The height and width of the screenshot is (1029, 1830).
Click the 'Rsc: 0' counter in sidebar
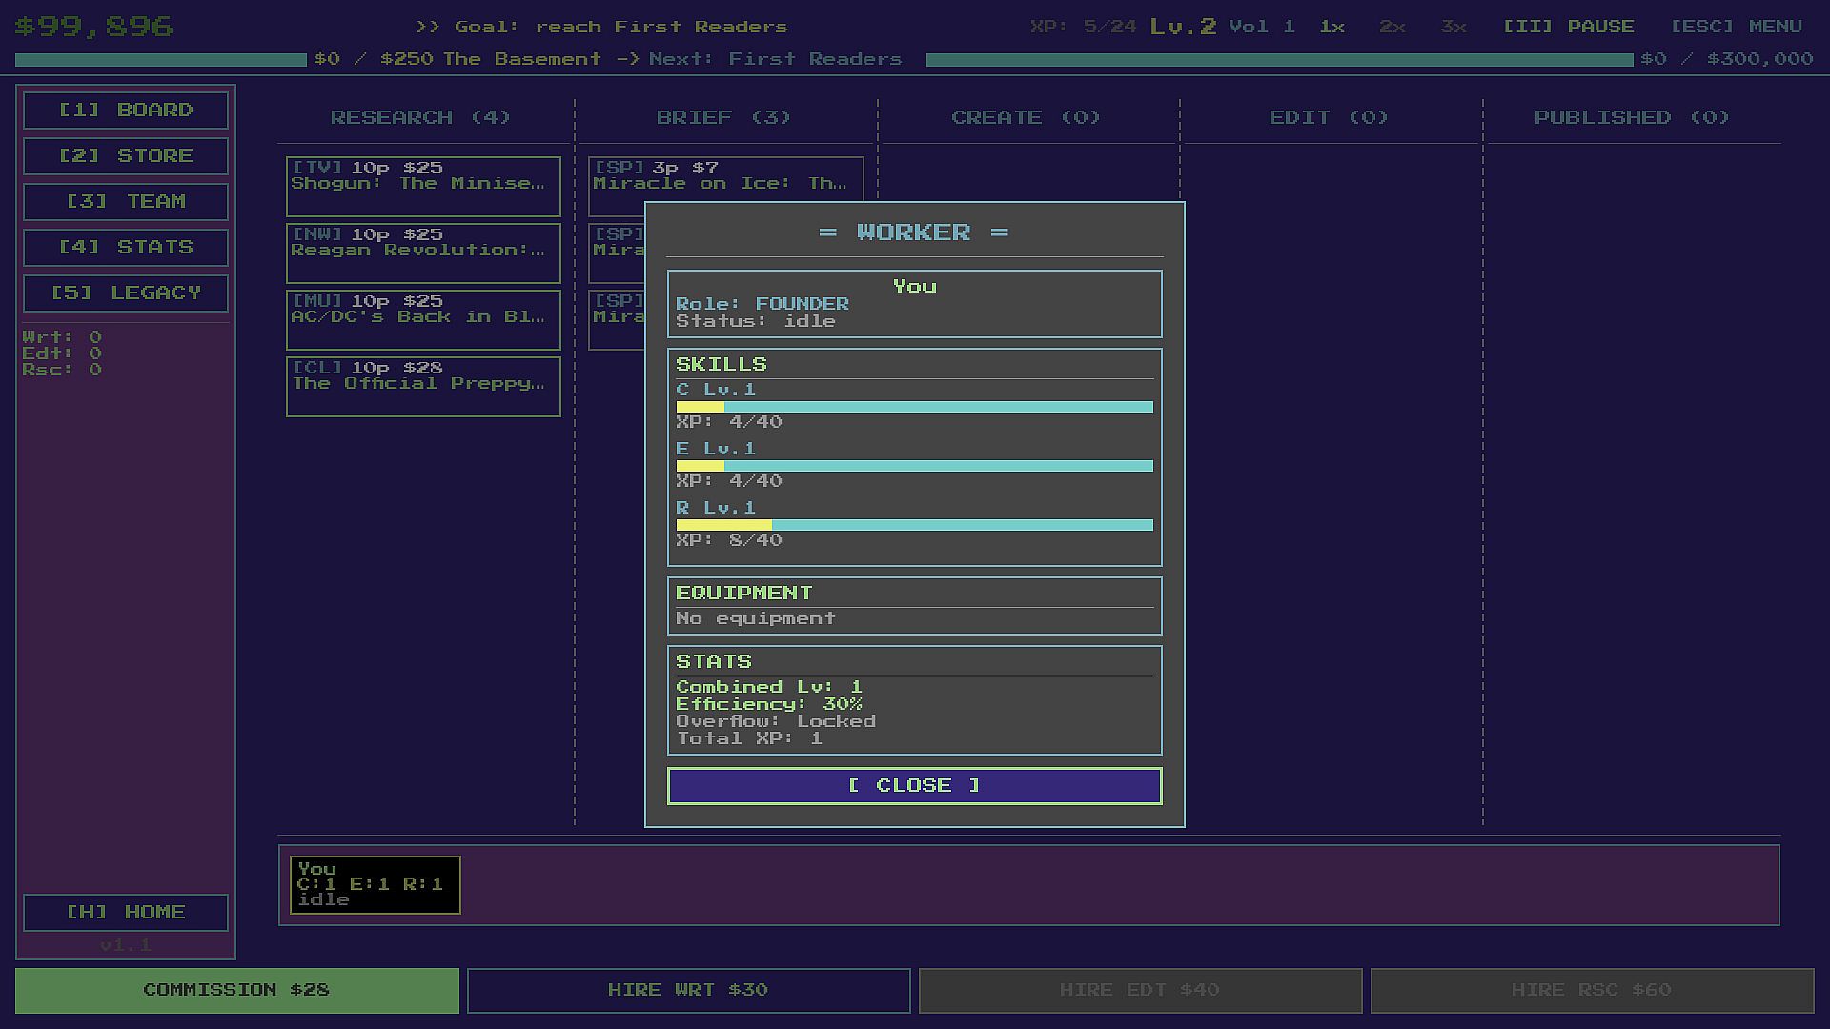[x=62, y=370]
